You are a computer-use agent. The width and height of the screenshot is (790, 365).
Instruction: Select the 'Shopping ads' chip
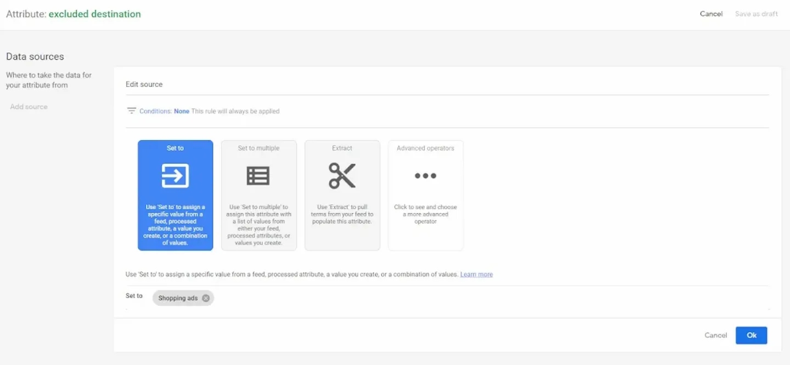(178, 298)
